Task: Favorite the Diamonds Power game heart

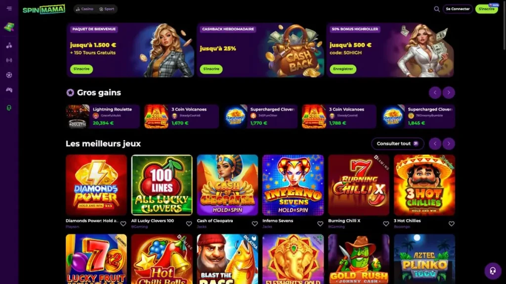Action: pos(123,223)
